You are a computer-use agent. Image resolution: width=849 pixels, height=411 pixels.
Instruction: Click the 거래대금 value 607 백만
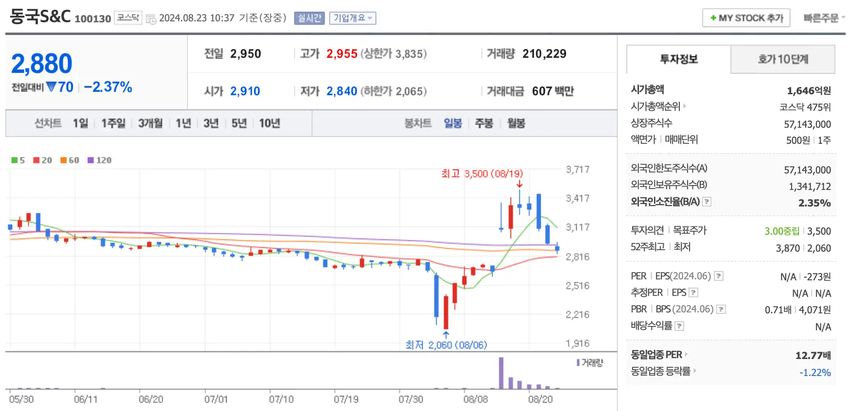553,91
